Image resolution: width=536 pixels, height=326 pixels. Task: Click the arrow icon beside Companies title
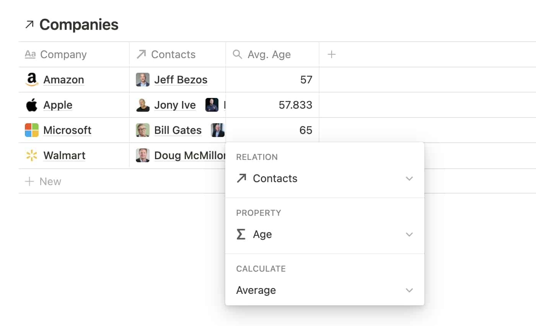click(x=29, y=25)
